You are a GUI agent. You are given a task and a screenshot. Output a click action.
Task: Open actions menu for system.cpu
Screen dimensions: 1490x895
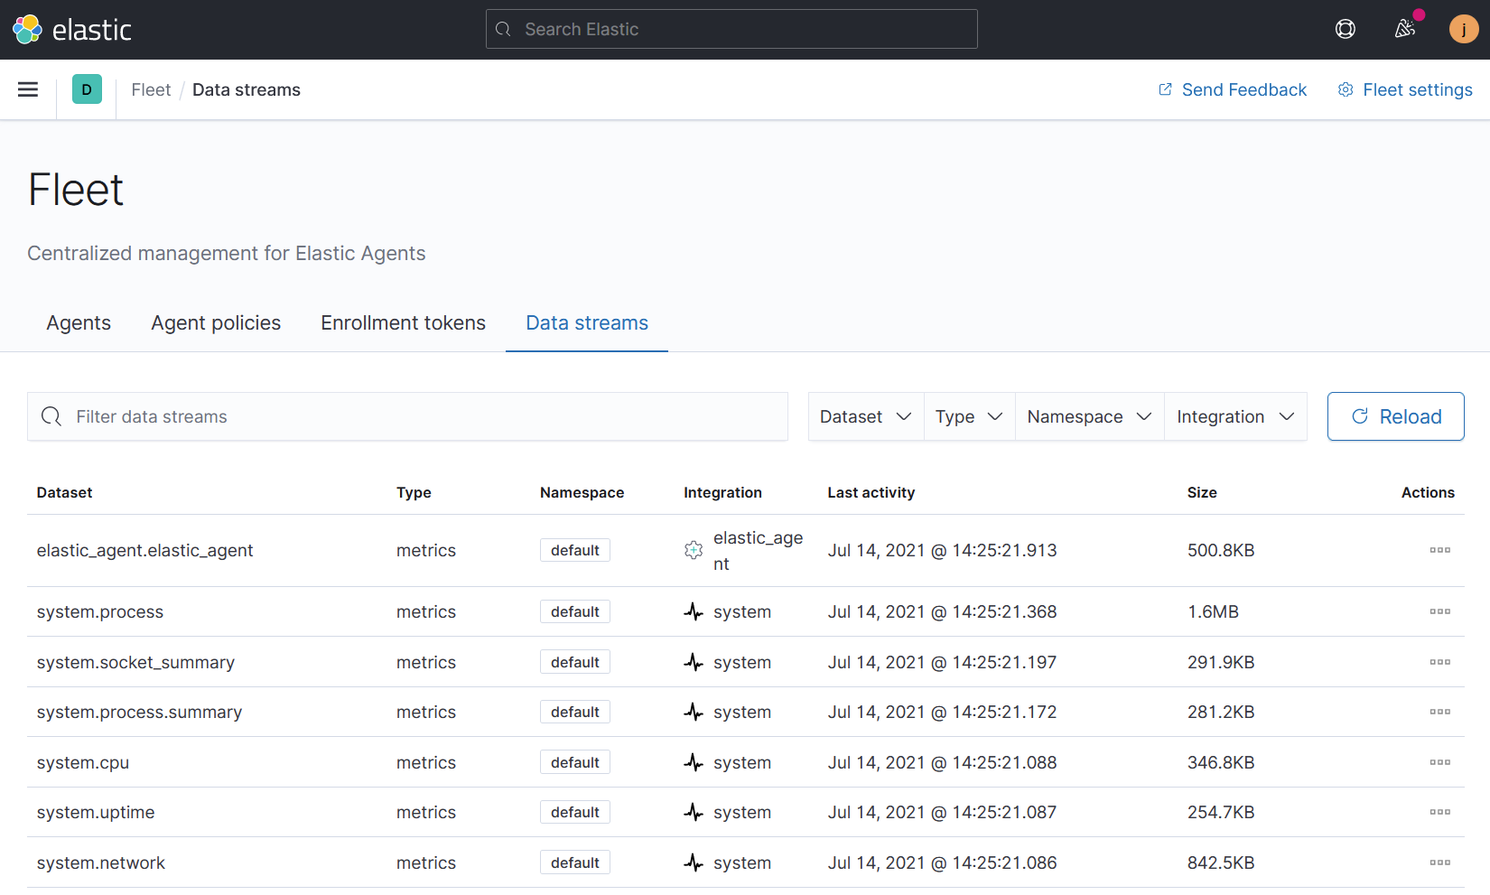coord(1440,762)
